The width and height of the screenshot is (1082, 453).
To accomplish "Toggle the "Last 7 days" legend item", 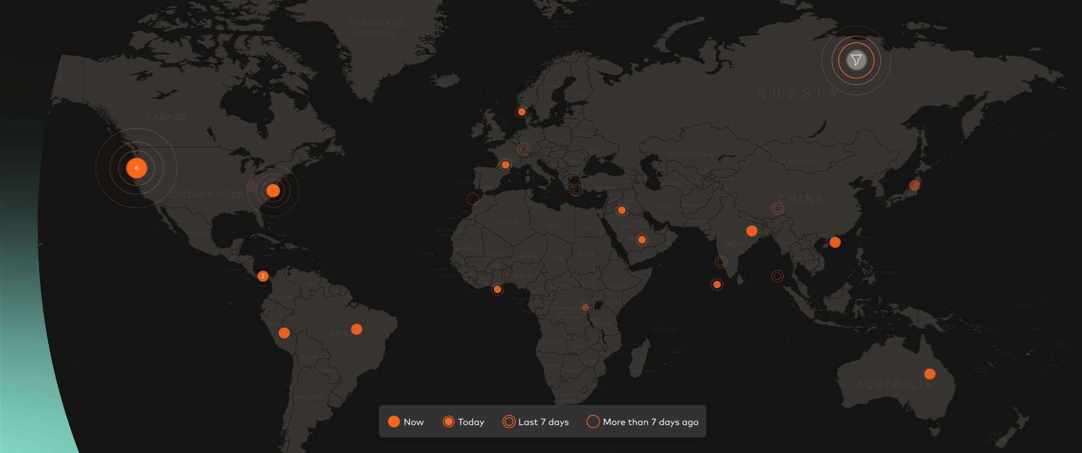I will (x=536, y=422).
